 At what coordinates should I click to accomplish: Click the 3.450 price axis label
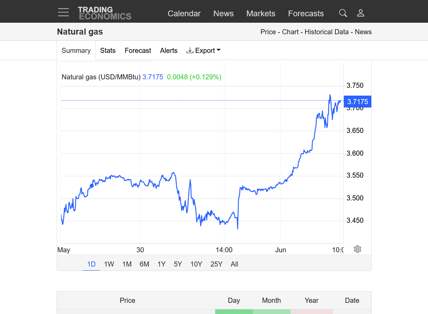[355, 220]
